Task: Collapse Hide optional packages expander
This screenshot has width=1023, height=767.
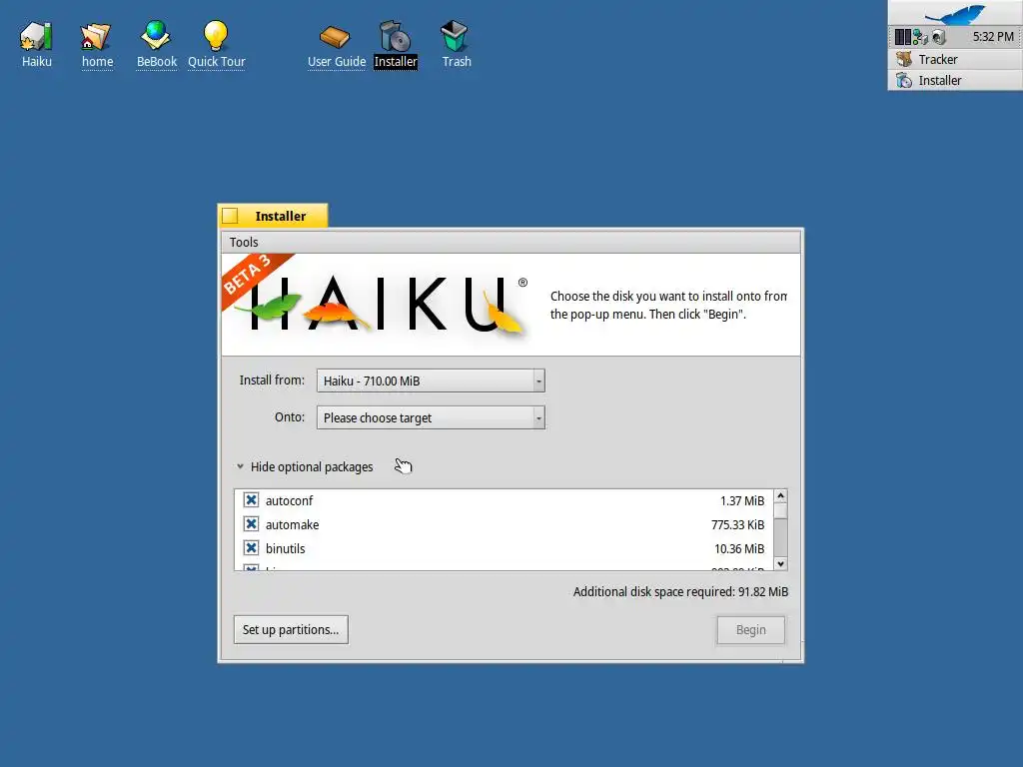Action: pyautogui.click(x=240, y=467)
